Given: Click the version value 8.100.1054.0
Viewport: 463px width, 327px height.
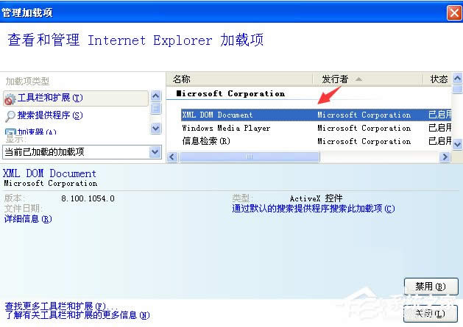Looking at the screenshot, I should pos(88,198).
